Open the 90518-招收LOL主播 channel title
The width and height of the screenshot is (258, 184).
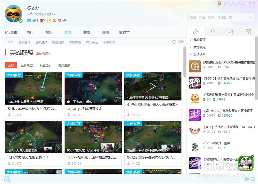pos(216,143)
